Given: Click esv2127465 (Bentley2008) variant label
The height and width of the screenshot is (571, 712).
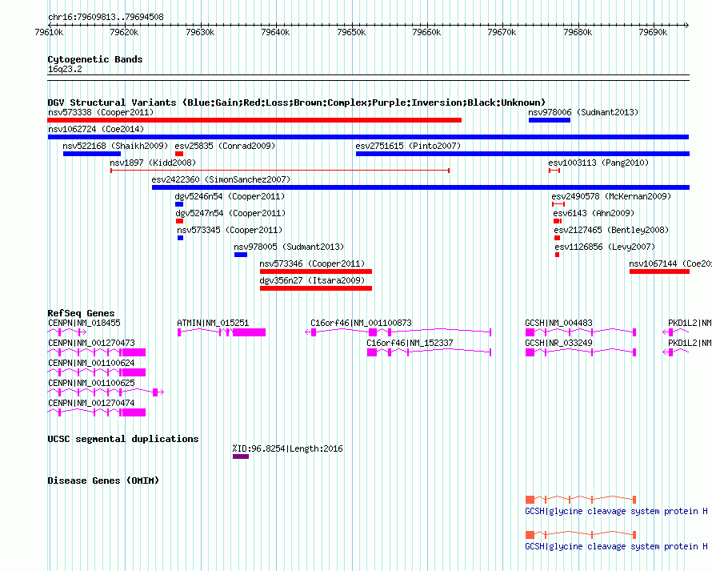Looking at the screenshot, I should coord(611,230).
